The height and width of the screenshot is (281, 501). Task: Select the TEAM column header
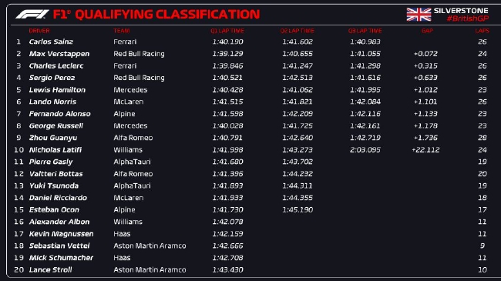[x=122, y=31]
